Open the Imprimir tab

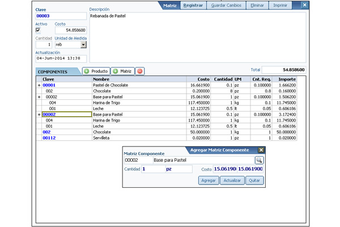click(279, 6)
